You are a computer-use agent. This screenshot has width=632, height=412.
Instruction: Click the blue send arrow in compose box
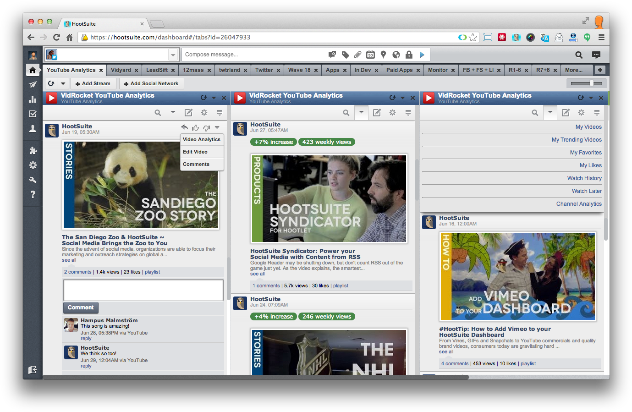click(422, 55)
